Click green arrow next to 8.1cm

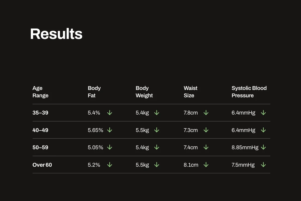(206, 165)
